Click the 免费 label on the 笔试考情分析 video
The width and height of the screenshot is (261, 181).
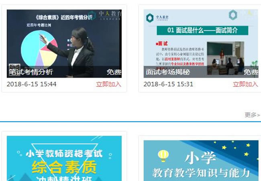pos(114,72)
